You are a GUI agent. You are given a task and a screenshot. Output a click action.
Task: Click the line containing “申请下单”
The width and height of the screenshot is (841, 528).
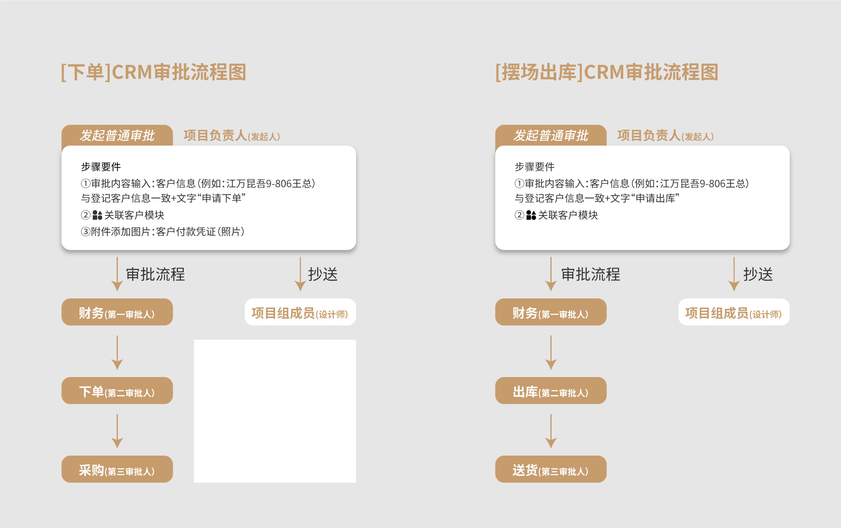pyautogui.click(x=163, y=198)
